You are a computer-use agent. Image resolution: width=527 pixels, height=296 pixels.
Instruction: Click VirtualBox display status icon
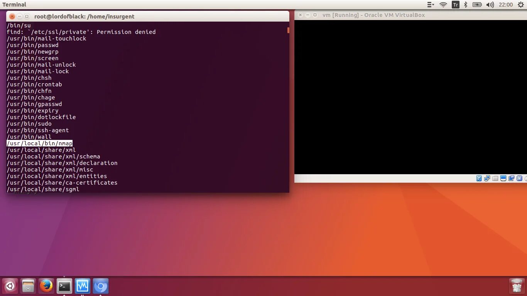503,178
